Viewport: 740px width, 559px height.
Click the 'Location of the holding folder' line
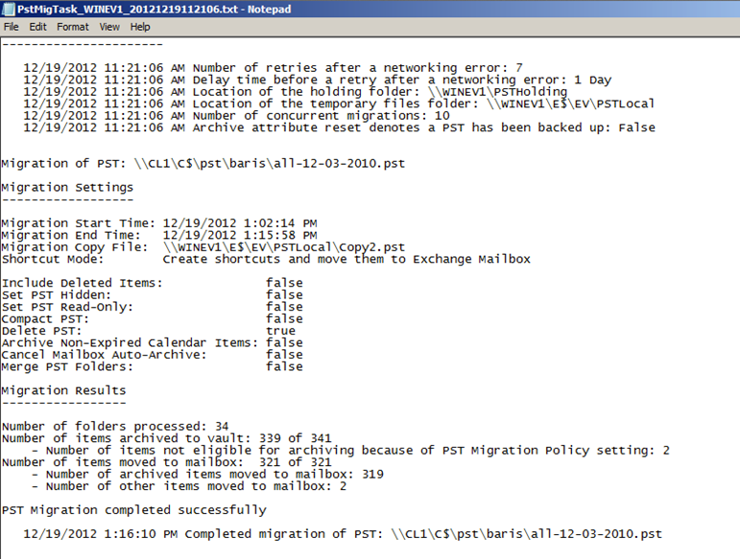295,92
